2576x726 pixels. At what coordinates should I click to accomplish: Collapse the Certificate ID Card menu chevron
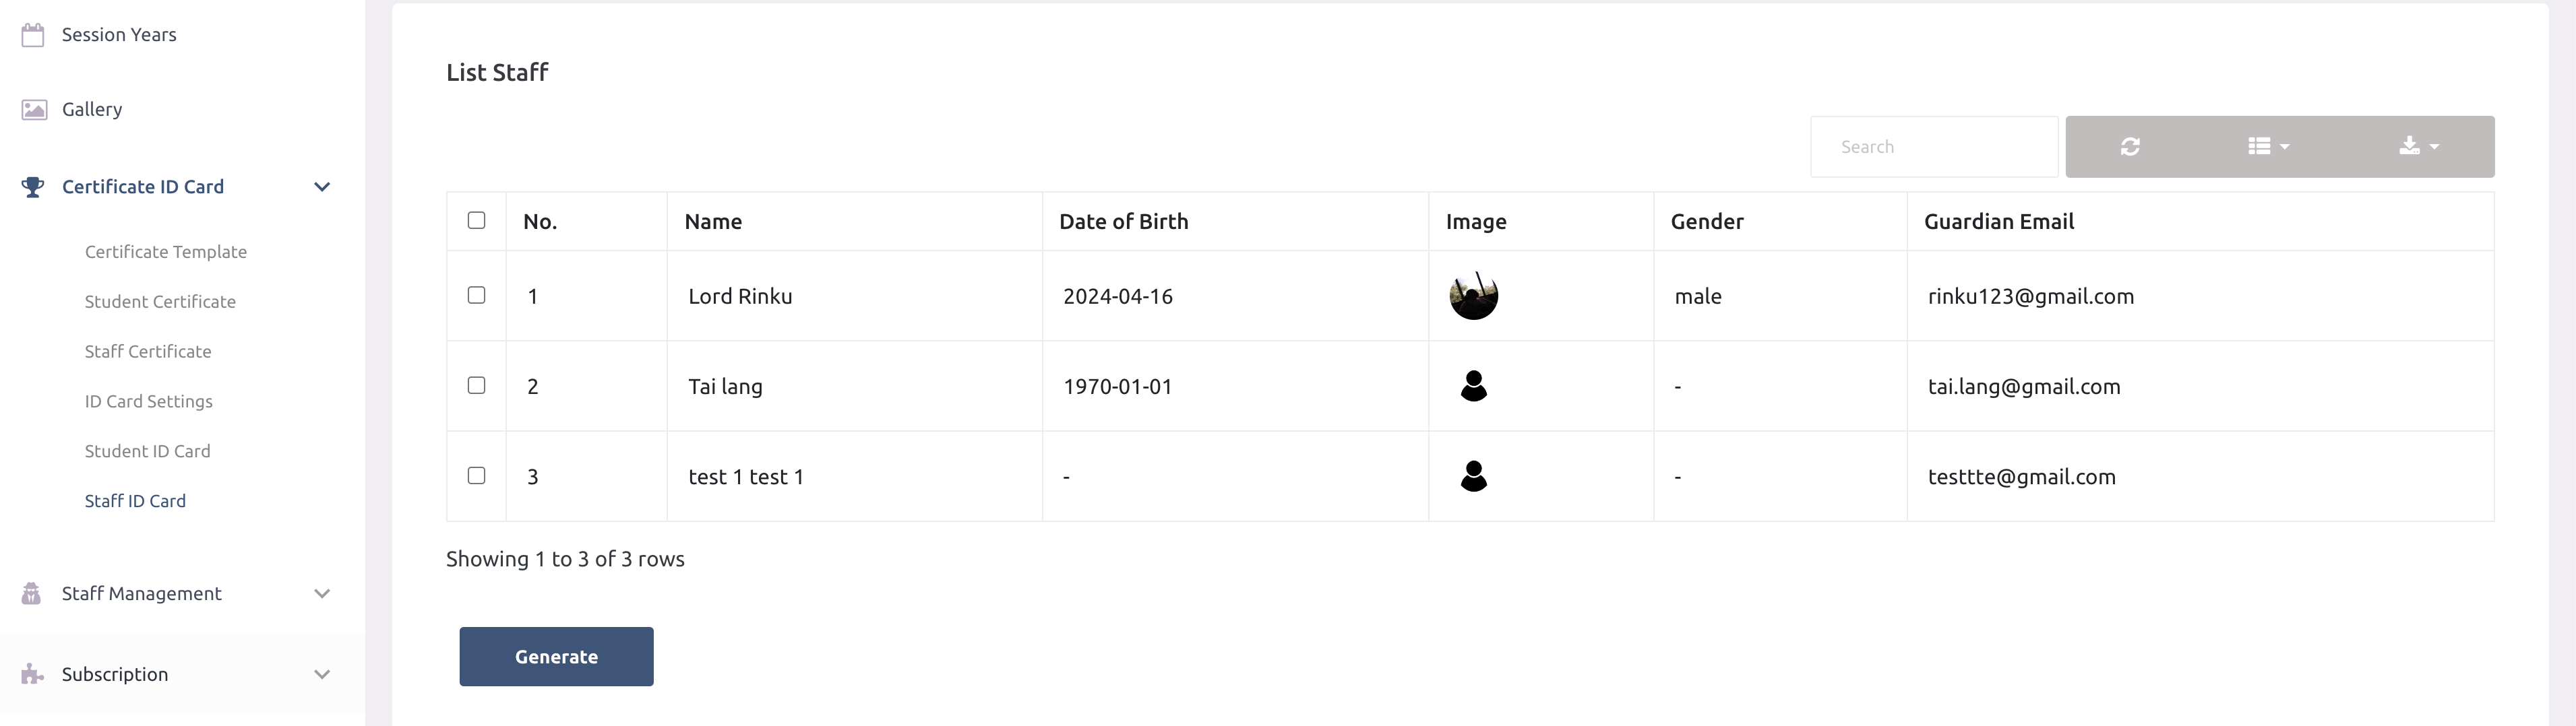(x=322, y=187)
